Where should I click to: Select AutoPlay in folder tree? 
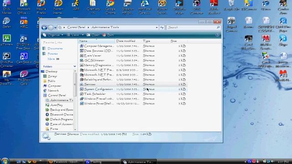tap(54, 105)
